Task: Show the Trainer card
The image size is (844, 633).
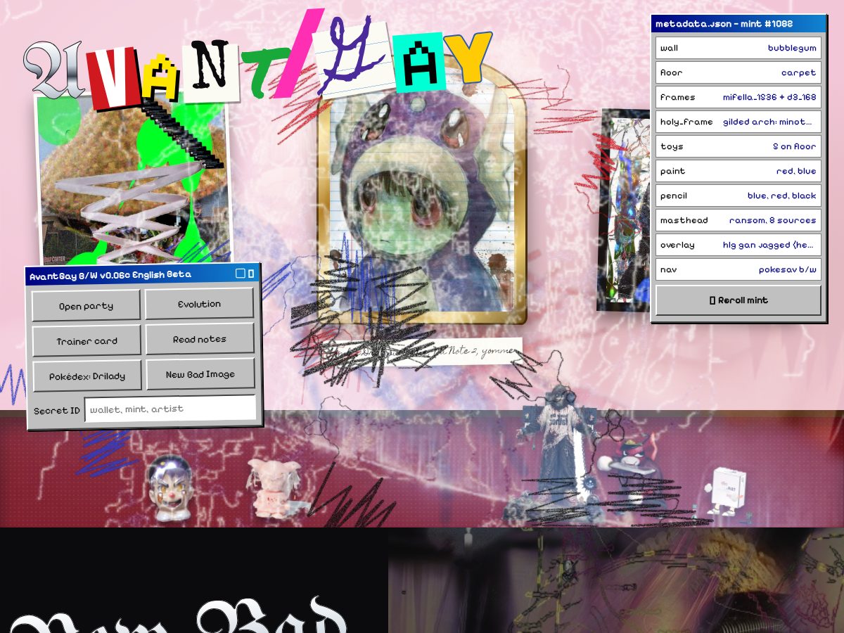Action: 87,341
